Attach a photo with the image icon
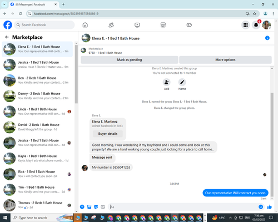 (89, 207)
